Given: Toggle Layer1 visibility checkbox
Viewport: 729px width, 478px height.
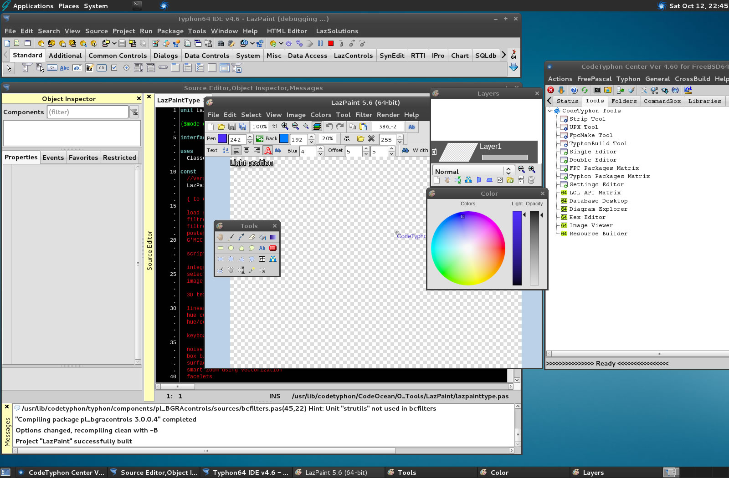Looking at the screenshot, I should 434,152.
